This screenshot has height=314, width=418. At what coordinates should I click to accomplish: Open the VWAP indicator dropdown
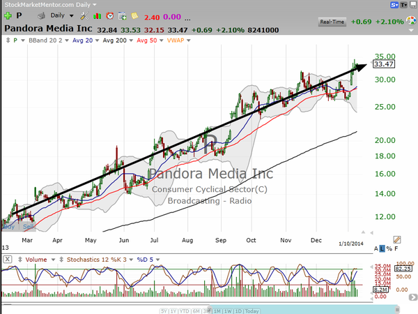189,40
